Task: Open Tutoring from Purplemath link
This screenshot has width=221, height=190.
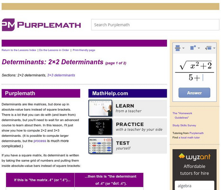Action: coord(197,133)
